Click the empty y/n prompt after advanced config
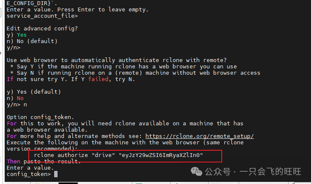311x184 pixels. coord(14,48)
